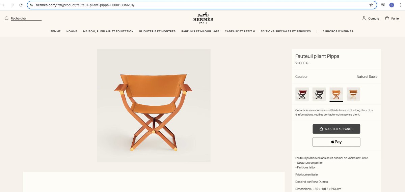Open the browser profile avatar icon

point(391,5)
